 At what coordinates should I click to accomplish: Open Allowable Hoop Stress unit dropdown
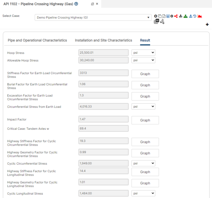tap(143, 60)
